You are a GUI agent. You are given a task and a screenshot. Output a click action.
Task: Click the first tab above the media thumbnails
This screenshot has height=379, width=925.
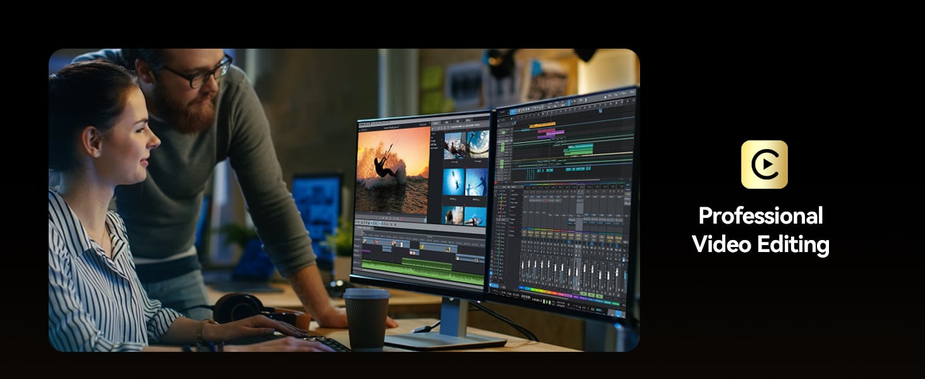pyautogui.click(x=436, y=123)
